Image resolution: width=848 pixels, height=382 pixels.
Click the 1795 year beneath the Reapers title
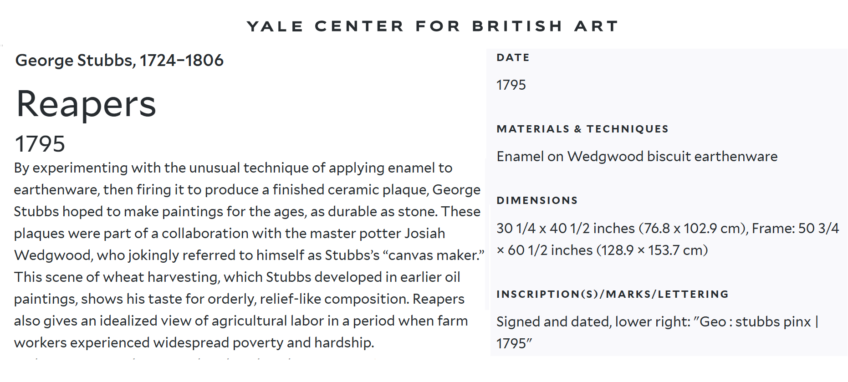coord(40,144)
